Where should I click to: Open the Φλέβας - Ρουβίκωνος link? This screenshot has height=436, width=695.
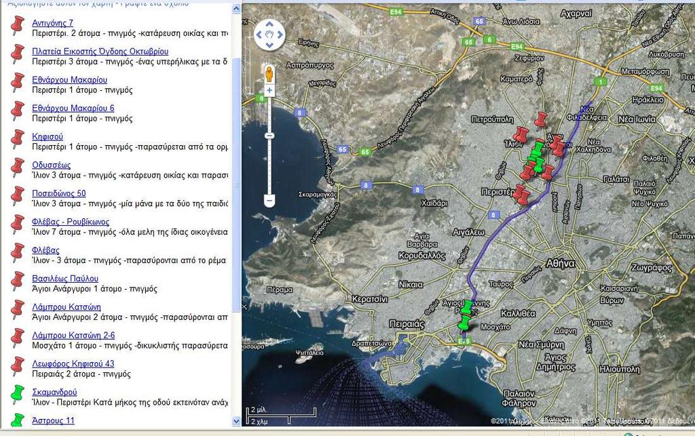71,221
